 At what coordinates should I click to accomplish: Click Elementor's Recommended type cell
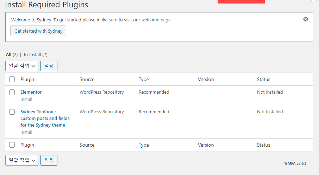click(x=154, y=92)
